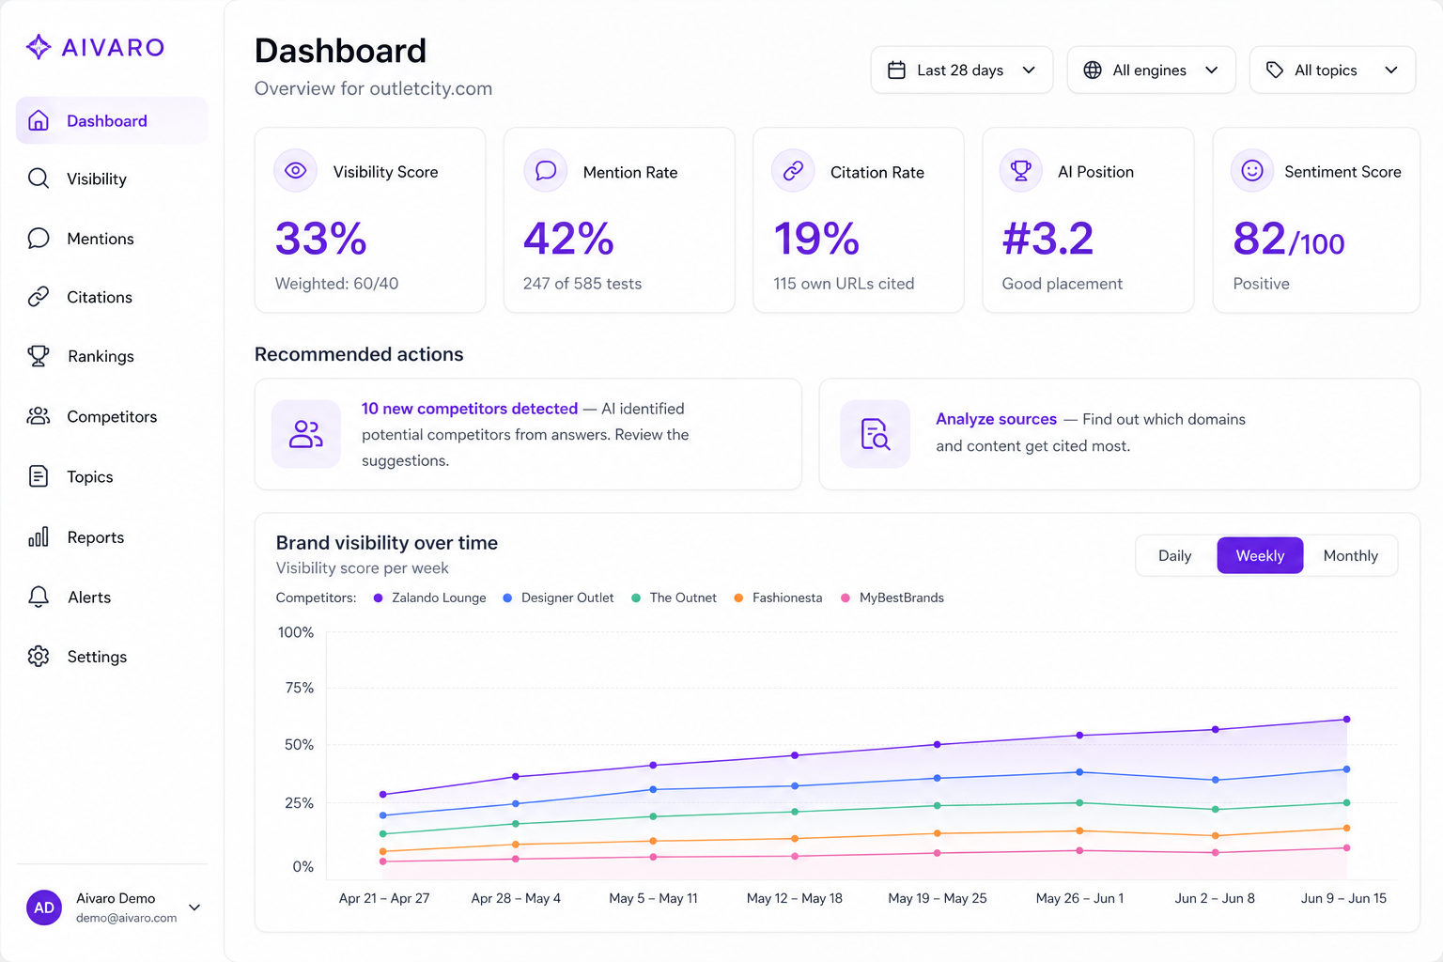Click the Overview for outletcity.com subtitle
1443x962 pixels.
tap(373, 88)
